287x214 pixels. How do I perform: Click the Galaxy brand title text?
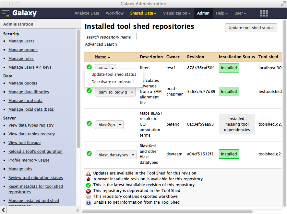25,13
